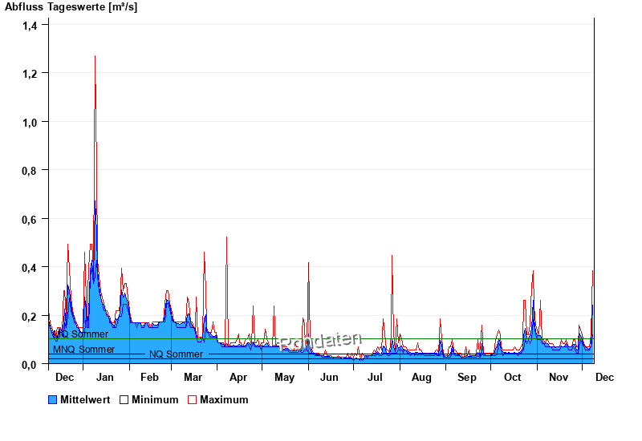The width and height of the screenshot is (642, 441).
Task: Select the Jul month label on x-axis
Action: (375, 377)
